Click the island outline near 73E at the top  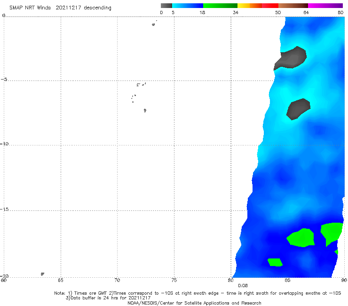[x=153, y=24]
